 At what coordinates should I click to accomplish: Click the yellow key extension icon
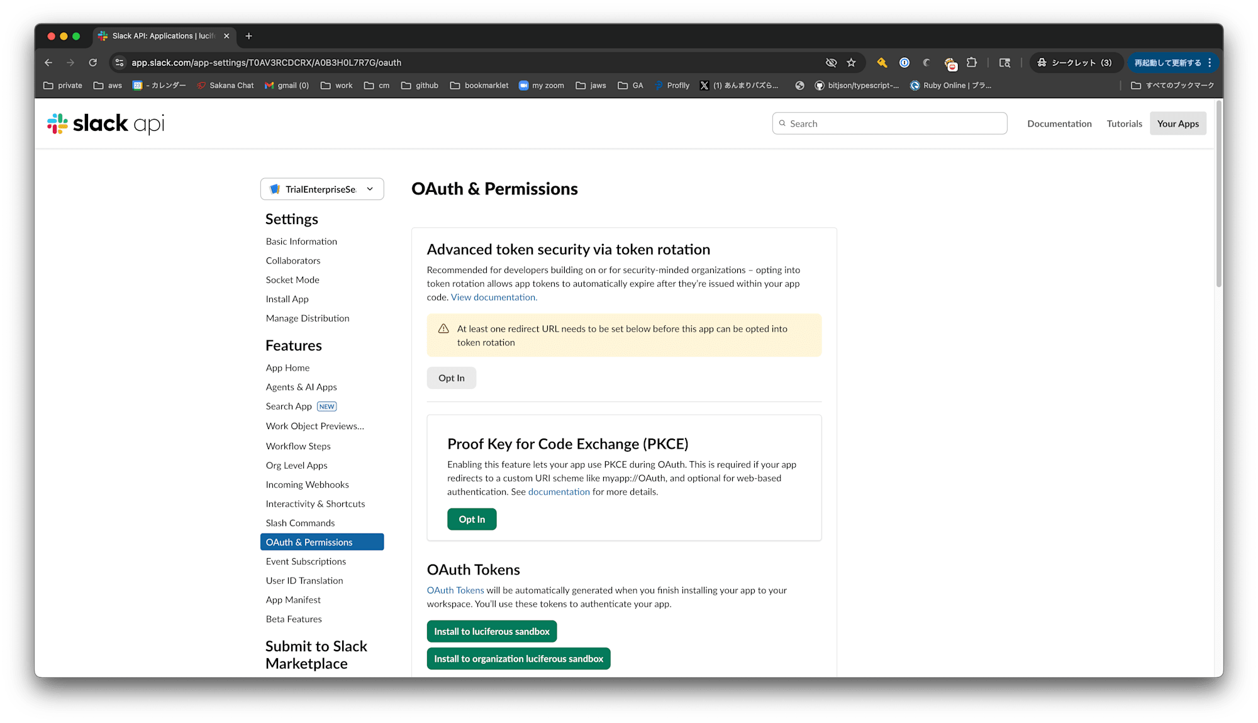point(882,62)
